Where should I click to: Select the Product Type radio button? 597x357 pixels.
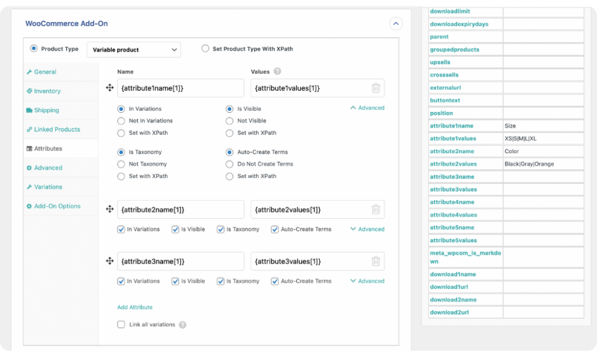tap(34, 49)
